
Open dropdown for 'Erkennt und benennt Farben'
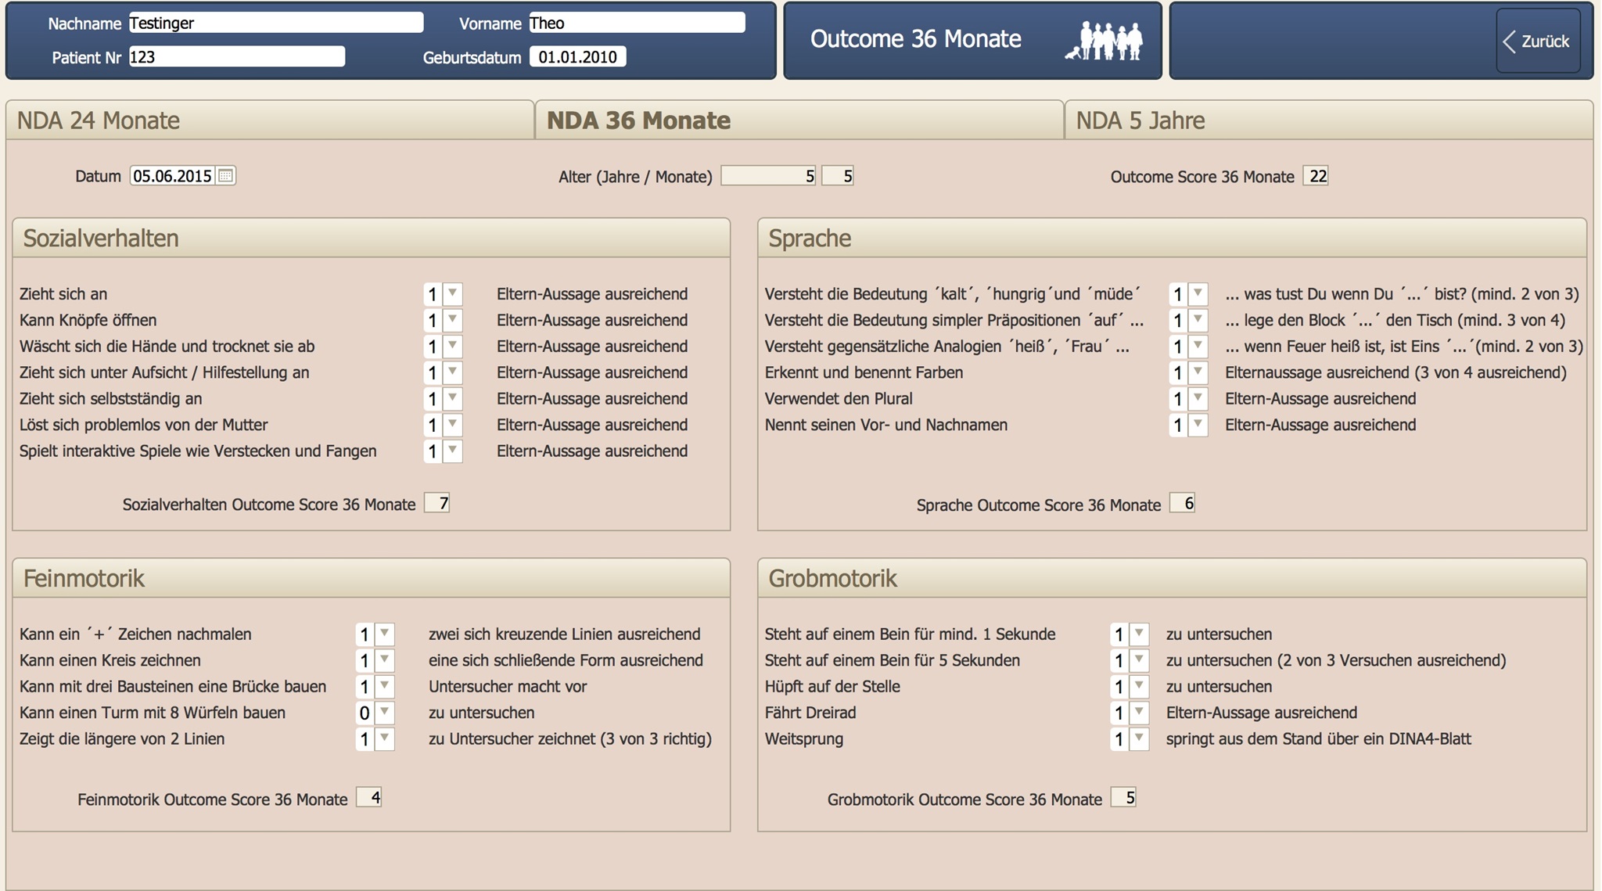click(x=1198, y=372)
